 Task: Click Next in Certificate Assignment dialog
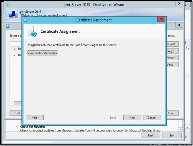pos(132,118)
